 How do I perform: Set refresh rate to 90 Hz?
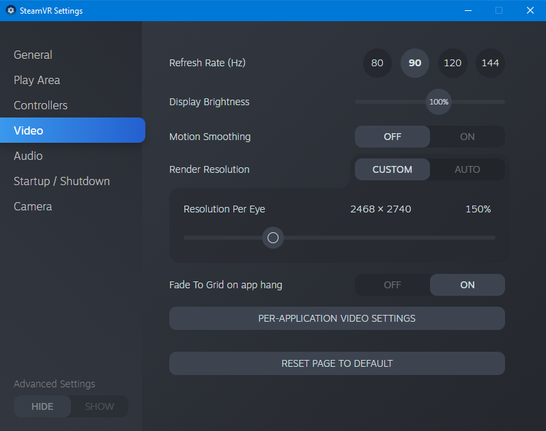click(415, 63)
